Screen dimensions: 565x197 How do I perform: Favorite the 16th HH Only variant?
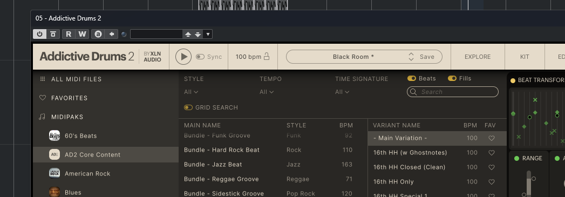point(491,182)
